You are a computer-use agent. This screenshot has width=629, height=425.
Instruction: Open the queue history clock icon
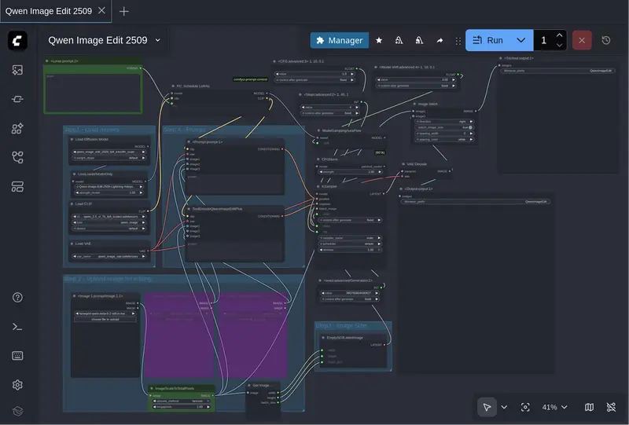606,40
